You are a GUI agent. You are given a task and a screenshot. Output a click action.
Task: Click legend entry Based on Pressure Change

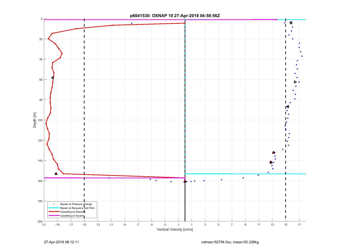tap(76, 204)
